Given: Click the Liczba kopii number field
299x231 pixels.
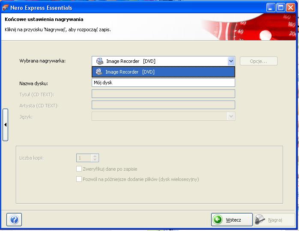Looking at the screenshot, I should (84, 158).
